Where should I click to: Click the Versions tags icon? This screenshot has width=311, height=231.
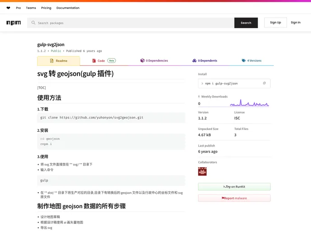pos(244,60)
